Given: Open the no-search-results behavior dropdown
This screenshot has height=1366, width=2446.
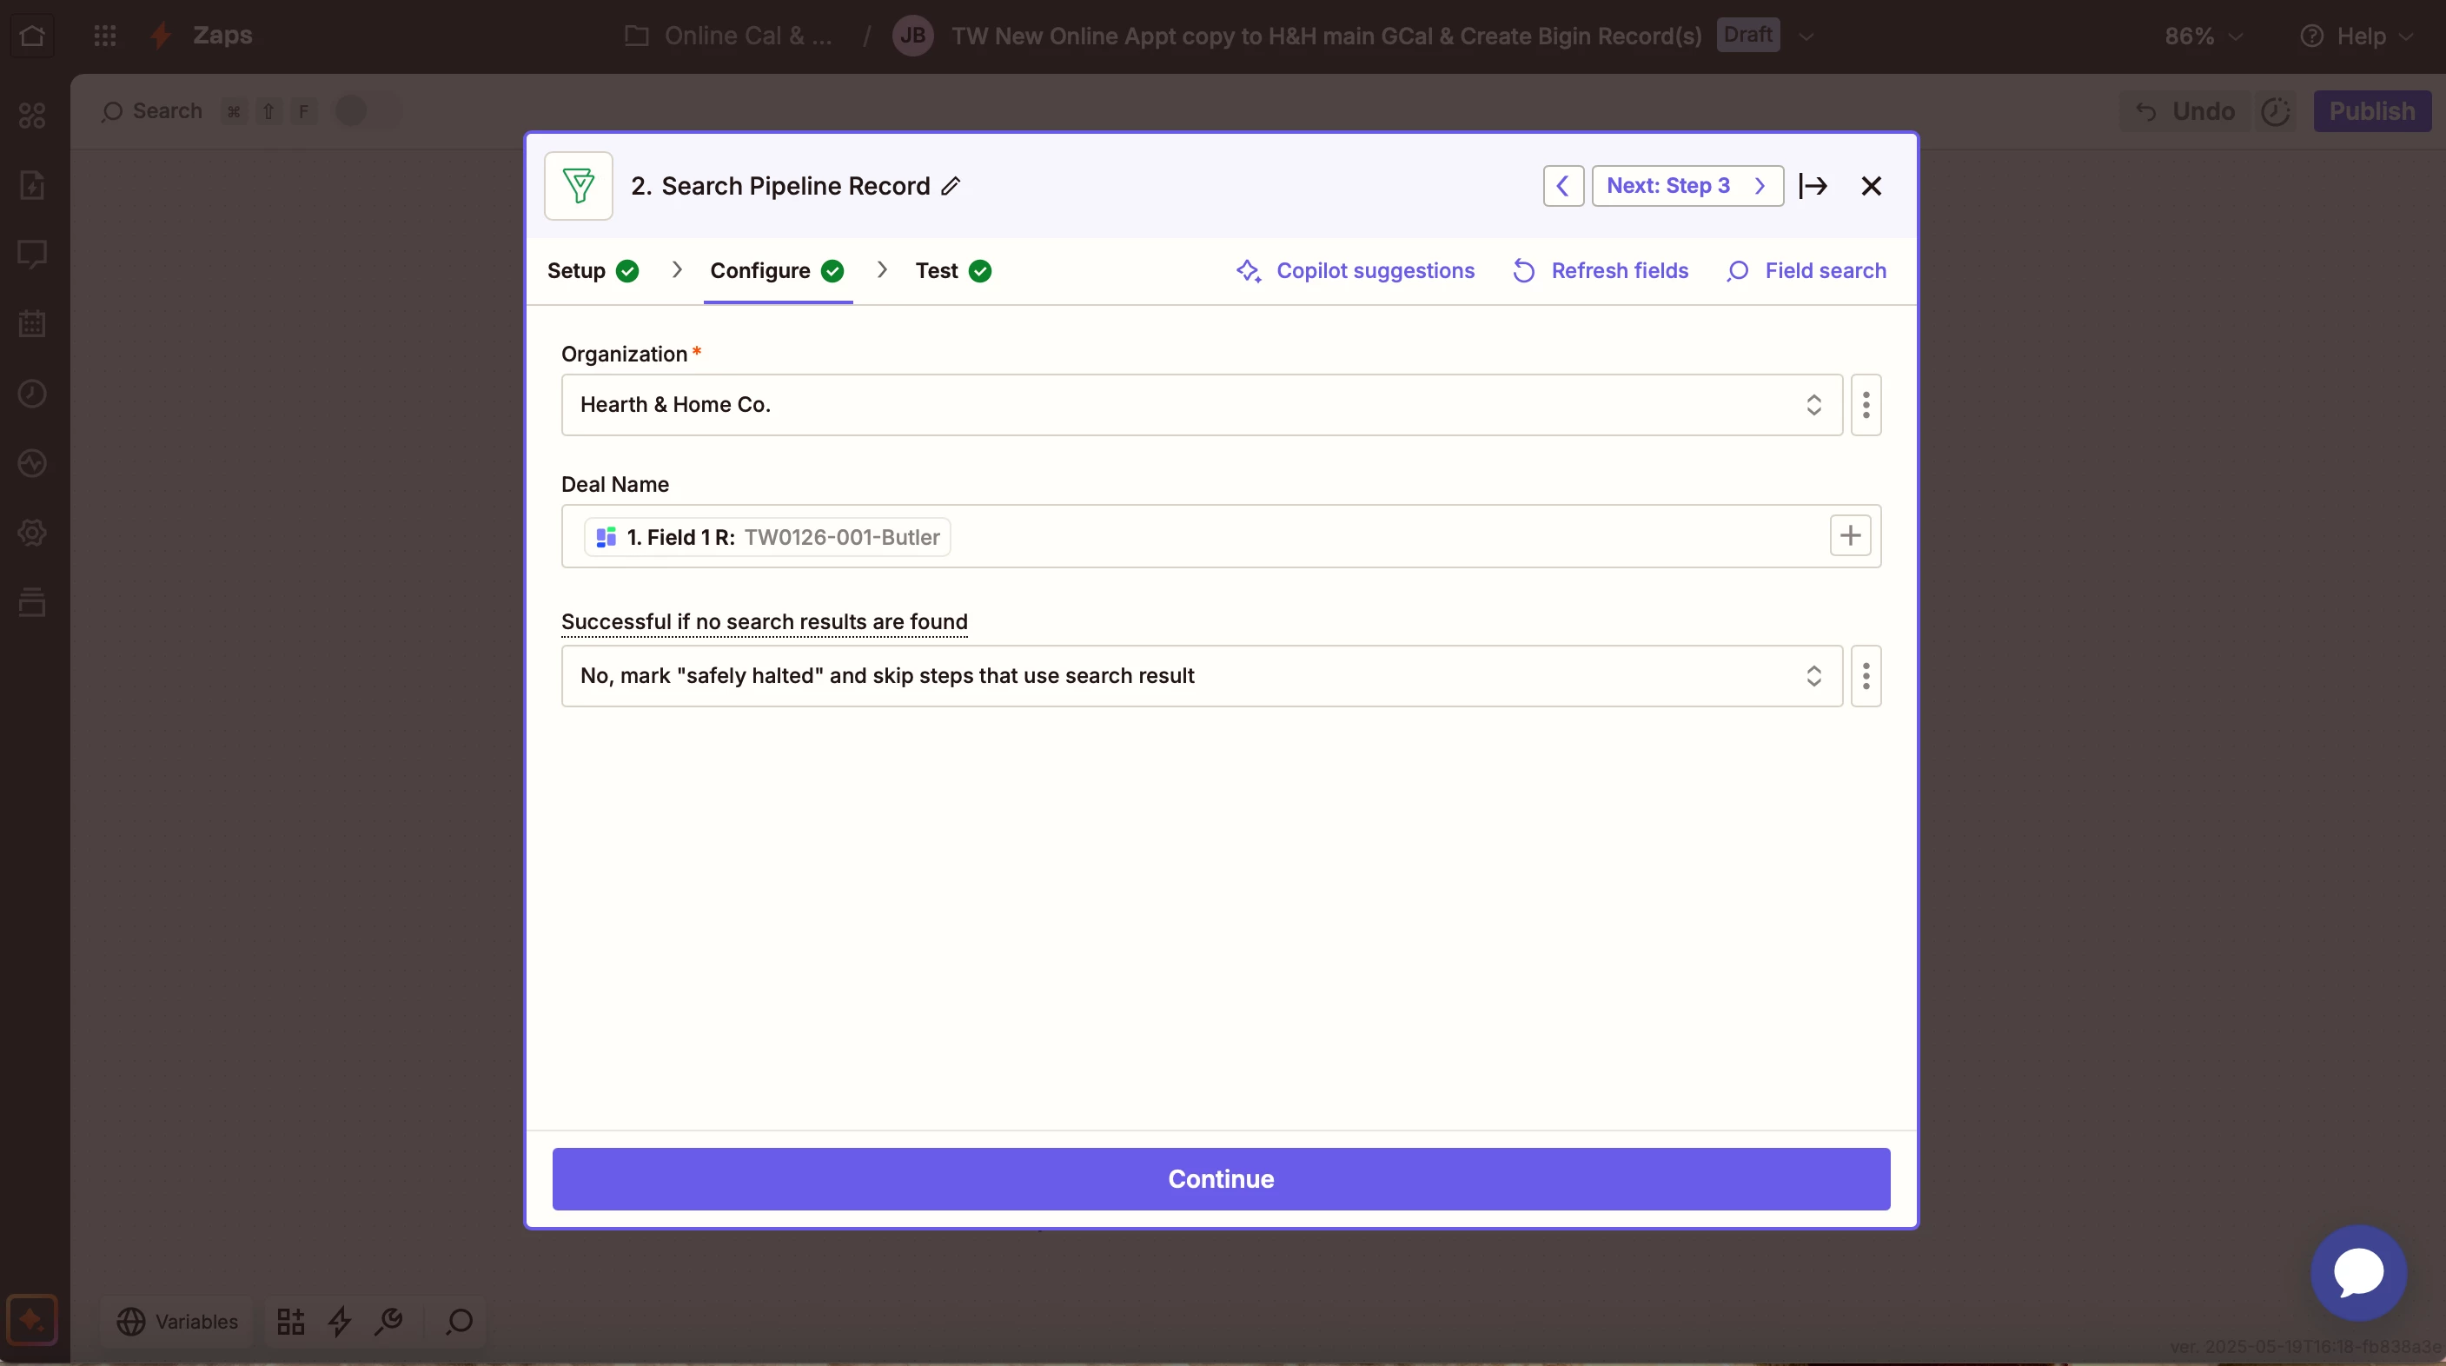Looking at the screenshot, I should click(x=1201, y=676).
